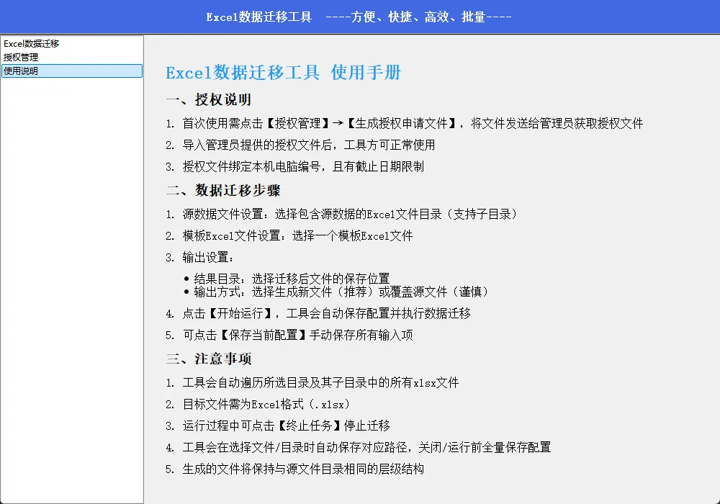Click the line 生成的文件将保持与源文件目录
The height and width of the screenshot is (504, 720).
(294, 469)
